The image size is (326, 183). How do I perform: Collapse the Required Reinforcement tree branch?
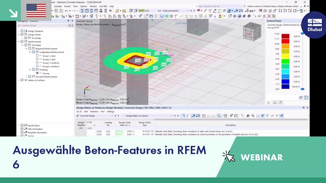pyautogui.click(x=26, y=49)
